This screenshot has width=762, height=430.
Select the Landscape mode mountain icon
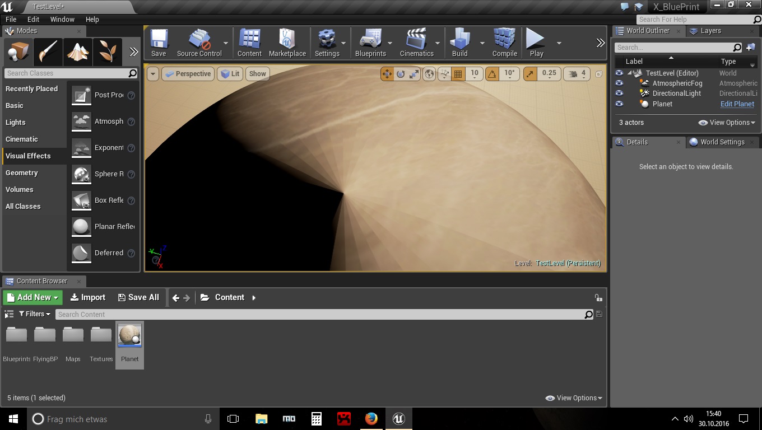[78, 53]
